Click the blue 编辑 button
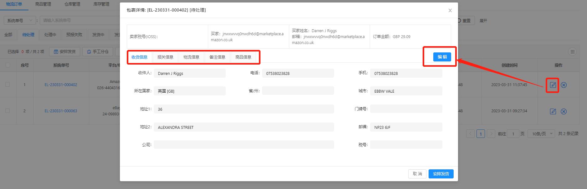The height and width of the screenshot is (189, 587). tap(442, 57)
